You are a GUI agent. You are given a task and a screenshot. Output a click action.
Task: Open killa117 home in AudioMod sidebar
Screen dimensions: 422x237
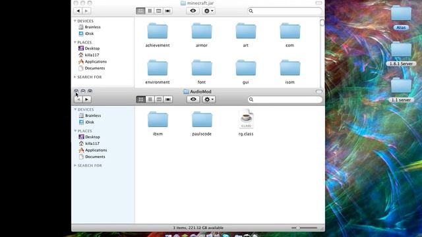89,144
